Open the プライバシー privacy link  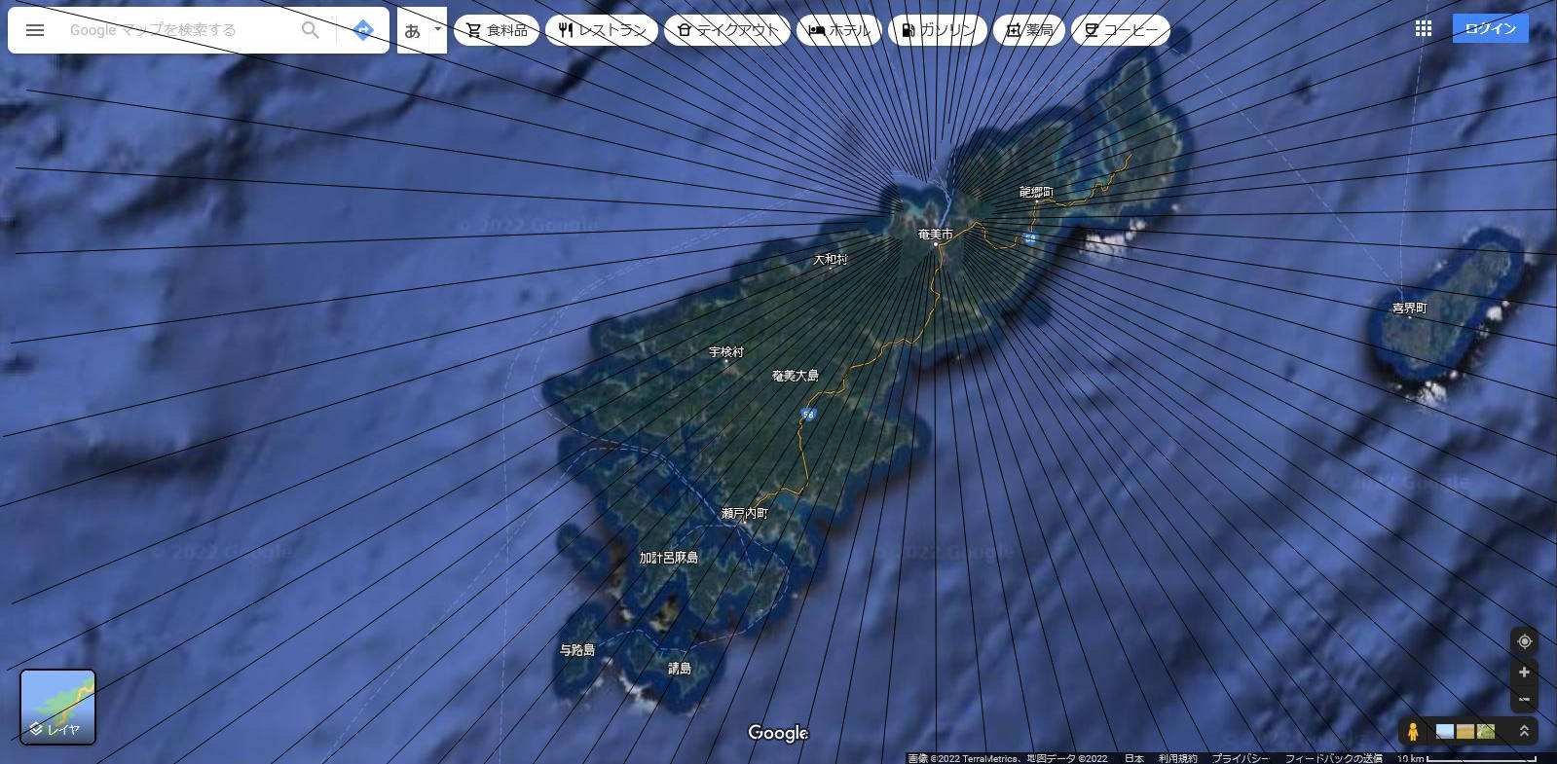pos(1241,758)
